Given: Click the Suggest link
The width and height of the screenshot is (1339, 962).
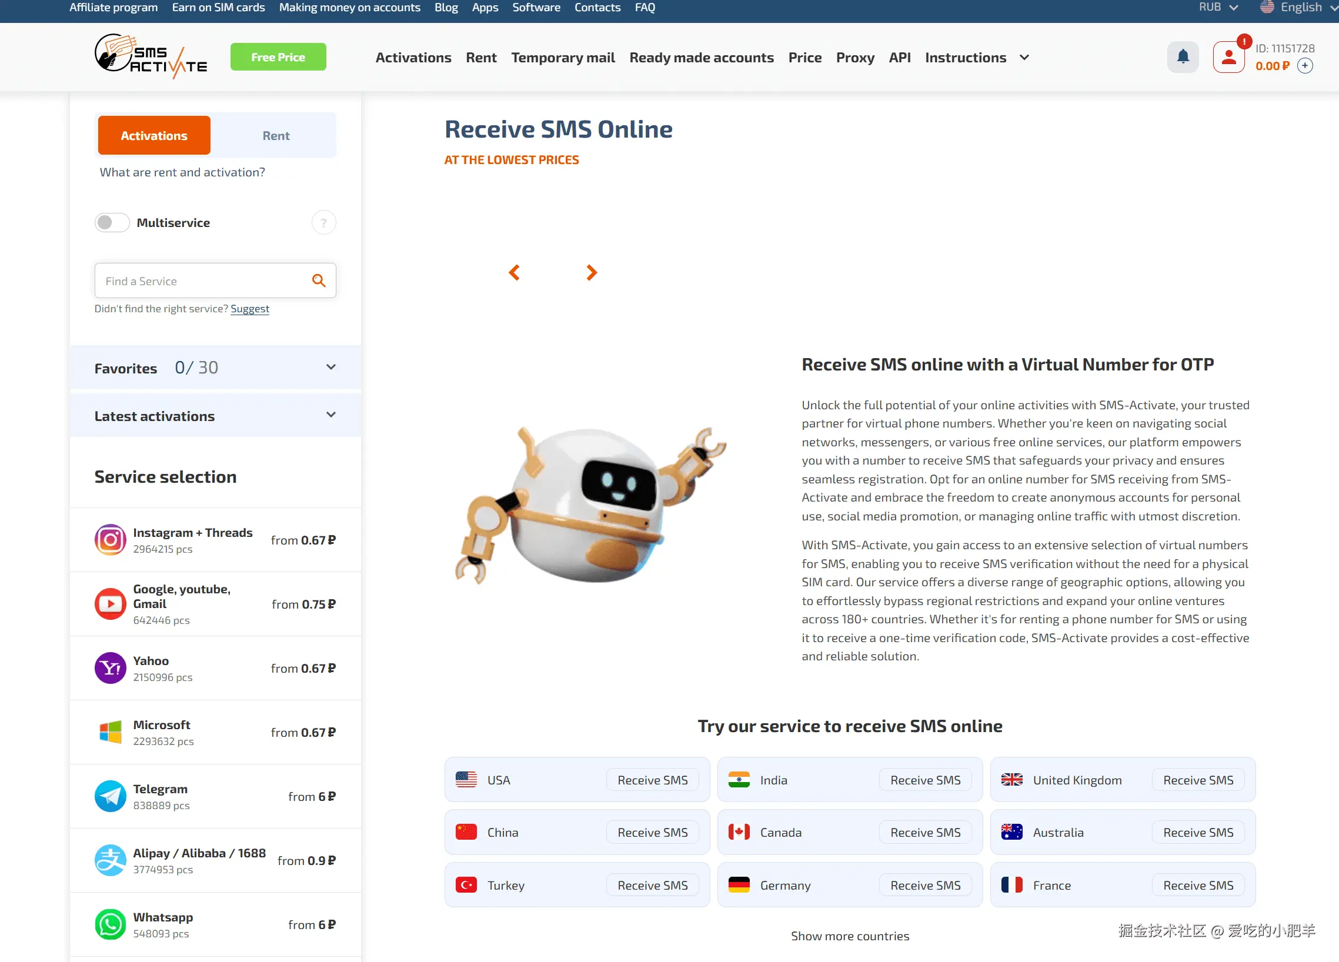Looking at the screenshot, I should point(250,309).
